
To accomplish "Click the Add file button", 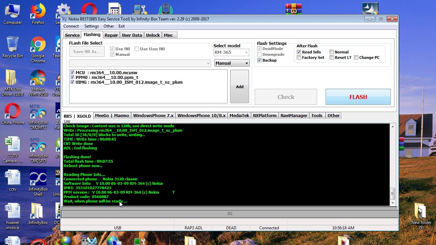I will pos(239,87).
